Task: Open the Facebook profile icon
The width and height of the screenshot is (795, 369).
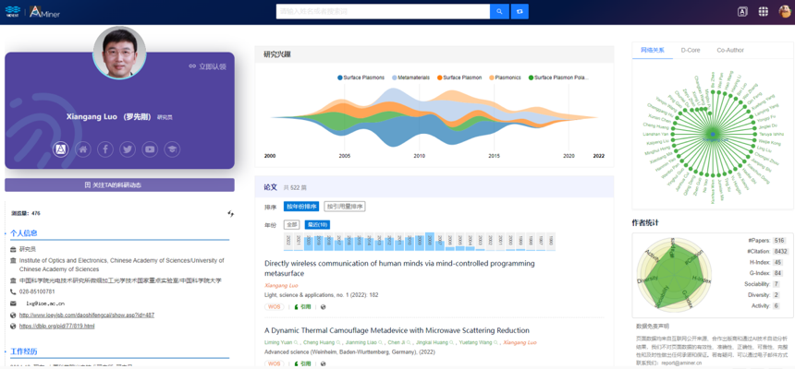Action: point(105,149)
